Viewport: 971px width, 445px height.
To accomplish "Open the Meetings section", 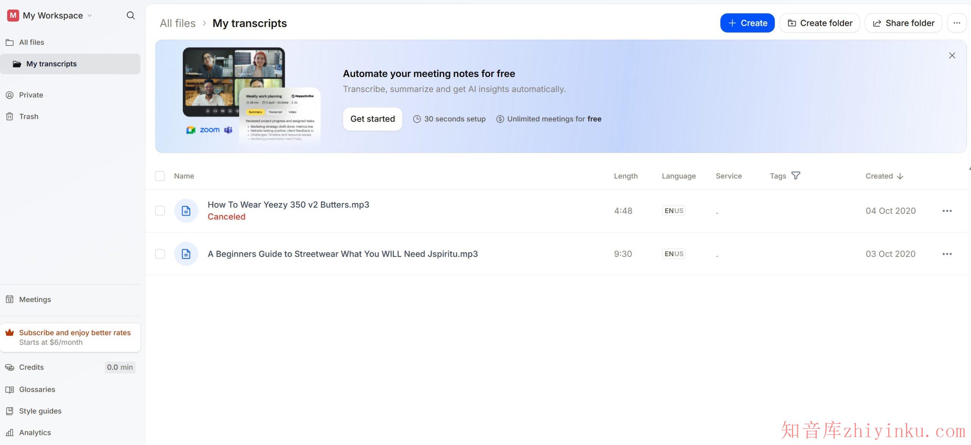I will (35, 299).
